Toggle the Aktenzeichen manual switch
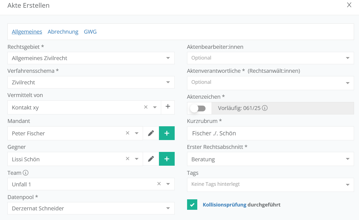 tap(198, 108)
